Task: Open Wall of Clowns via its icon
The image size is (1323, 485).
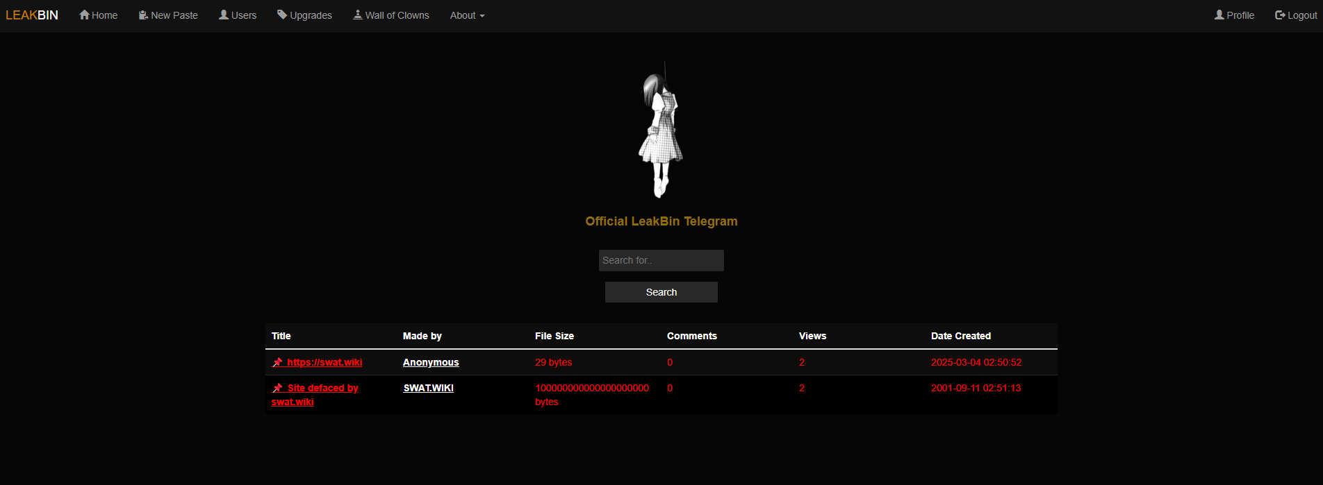Action: (358, 15)
